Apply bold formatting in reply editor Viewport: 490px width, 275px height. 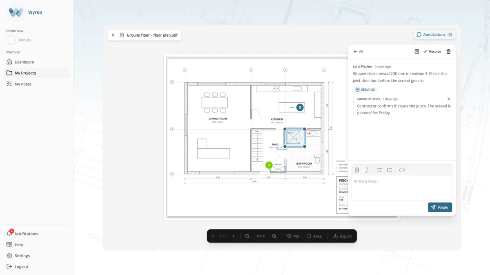pyautogui.click(x=357, y=170)
